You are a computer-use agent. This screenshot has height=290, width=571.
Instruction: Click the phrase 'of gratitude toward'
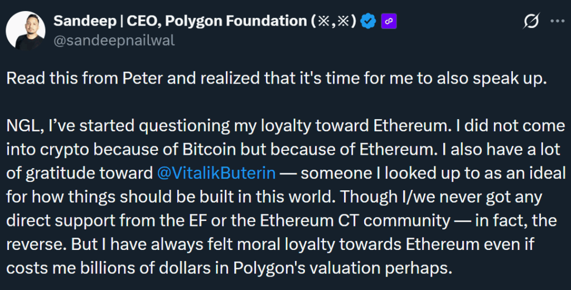coord(79,173)
